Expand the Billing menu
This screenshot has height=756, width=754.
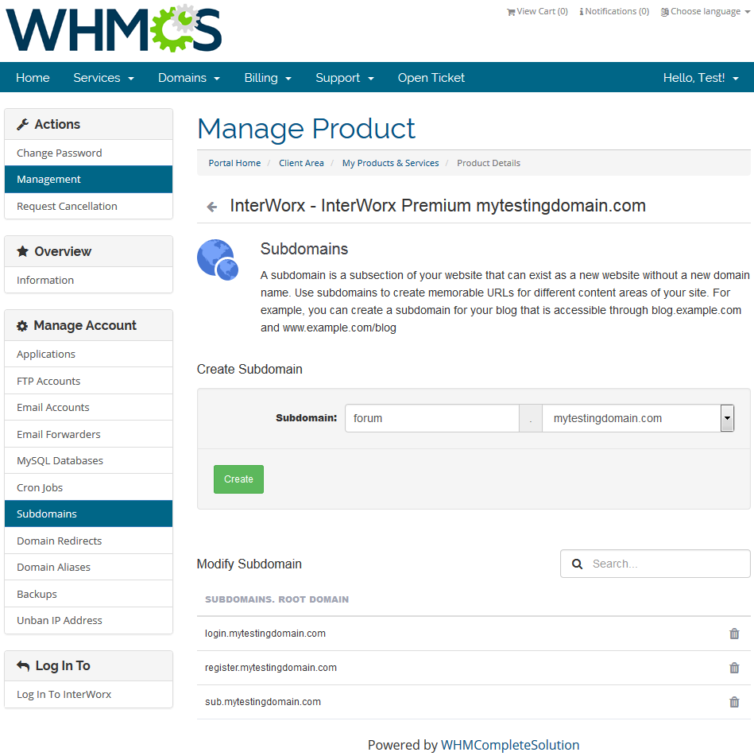(268, 78)
